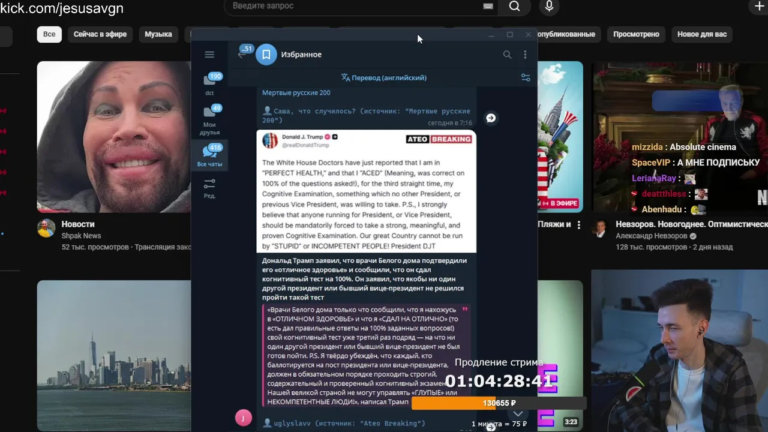Minimize the Telegram window
The width and height of the screenshot is (768, 432).
[491, 35]
